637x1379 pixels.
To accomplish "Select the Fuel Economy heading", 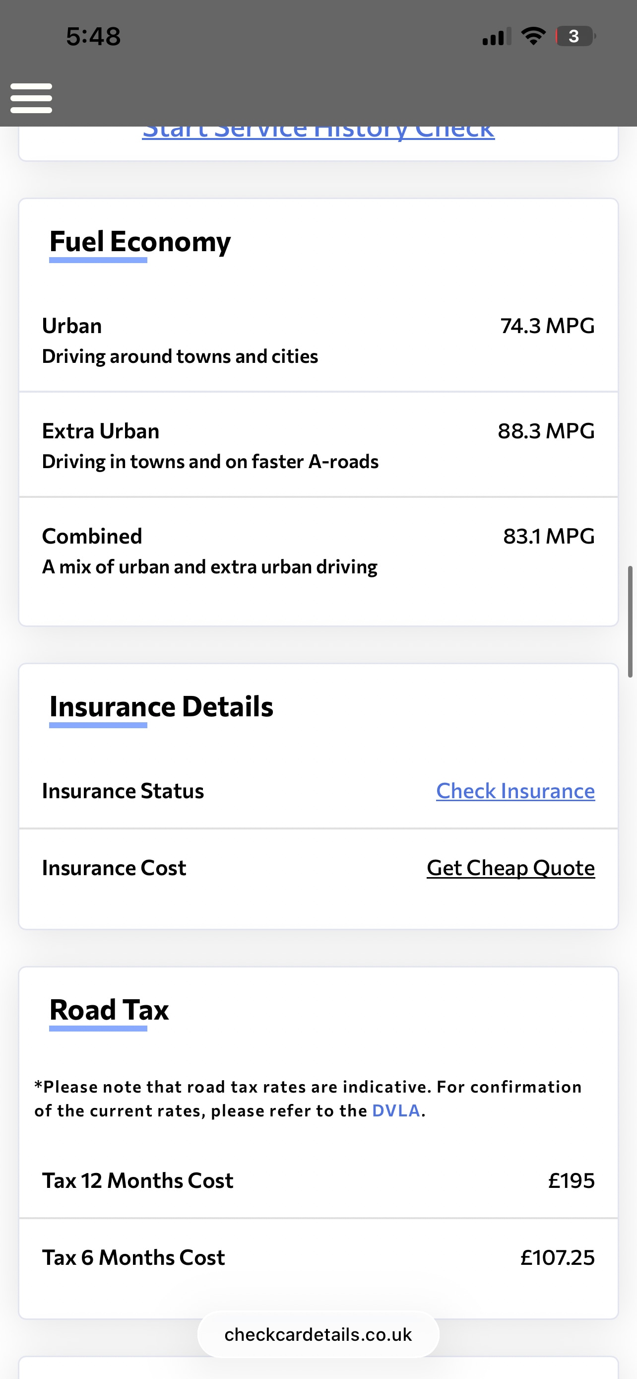I will (x=140, y=241).
